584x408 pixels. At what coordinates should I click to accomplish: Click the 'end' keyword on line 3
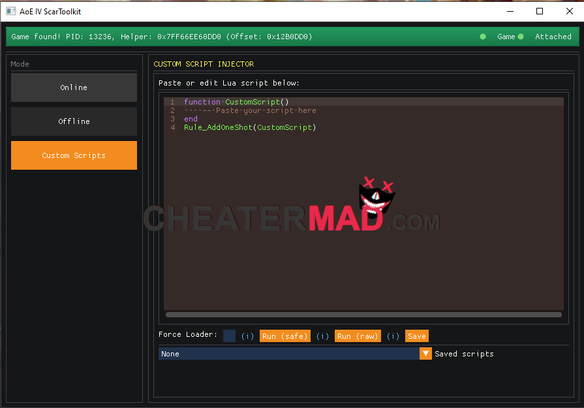pyautogui.click(x=191, y=119)
